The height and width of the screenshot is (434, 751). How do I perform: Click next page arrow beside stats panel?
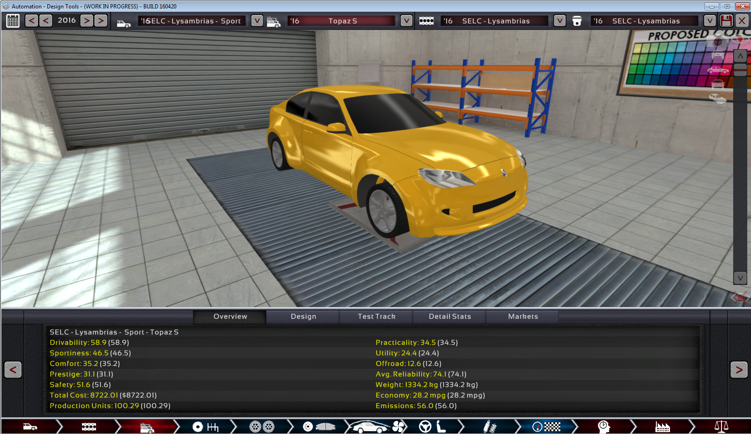pyautogui.click(x=738, y=370)
